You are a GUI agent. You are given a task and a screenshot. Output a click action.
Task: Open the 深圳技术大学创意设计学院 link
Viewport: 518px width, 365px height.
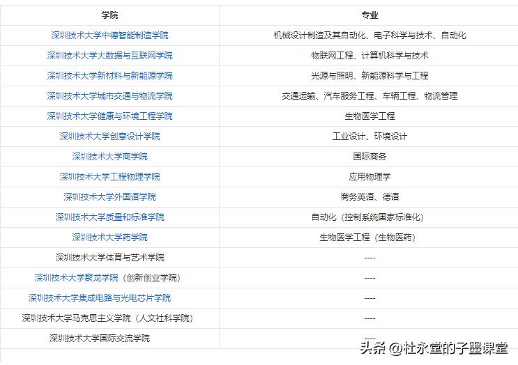[x=109, y=137]
